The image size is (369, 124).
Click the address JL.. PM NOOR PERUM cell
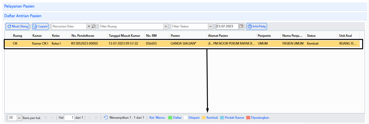232,44
